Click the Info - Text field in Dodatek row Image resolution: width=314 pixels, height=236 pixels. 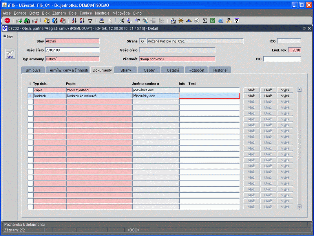point(209,96)
